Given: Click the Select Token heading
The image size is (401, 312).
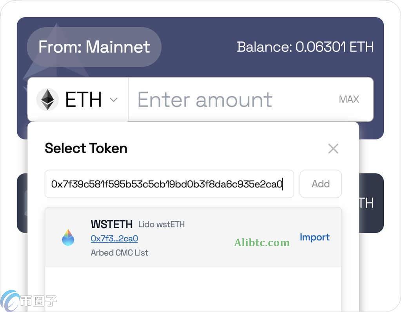Looking at the screenshot, I should tap(86, 148).
